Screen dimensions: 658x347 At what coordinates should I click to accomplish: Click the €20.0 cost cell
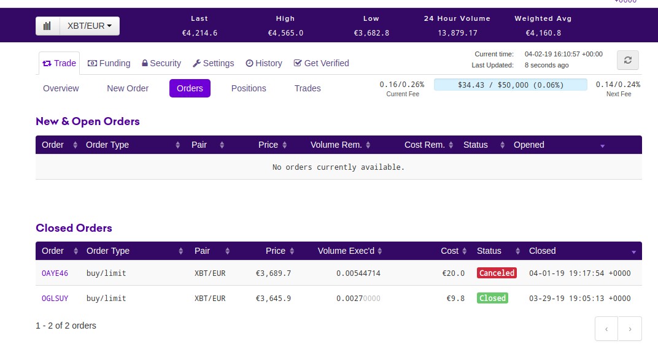453,273
